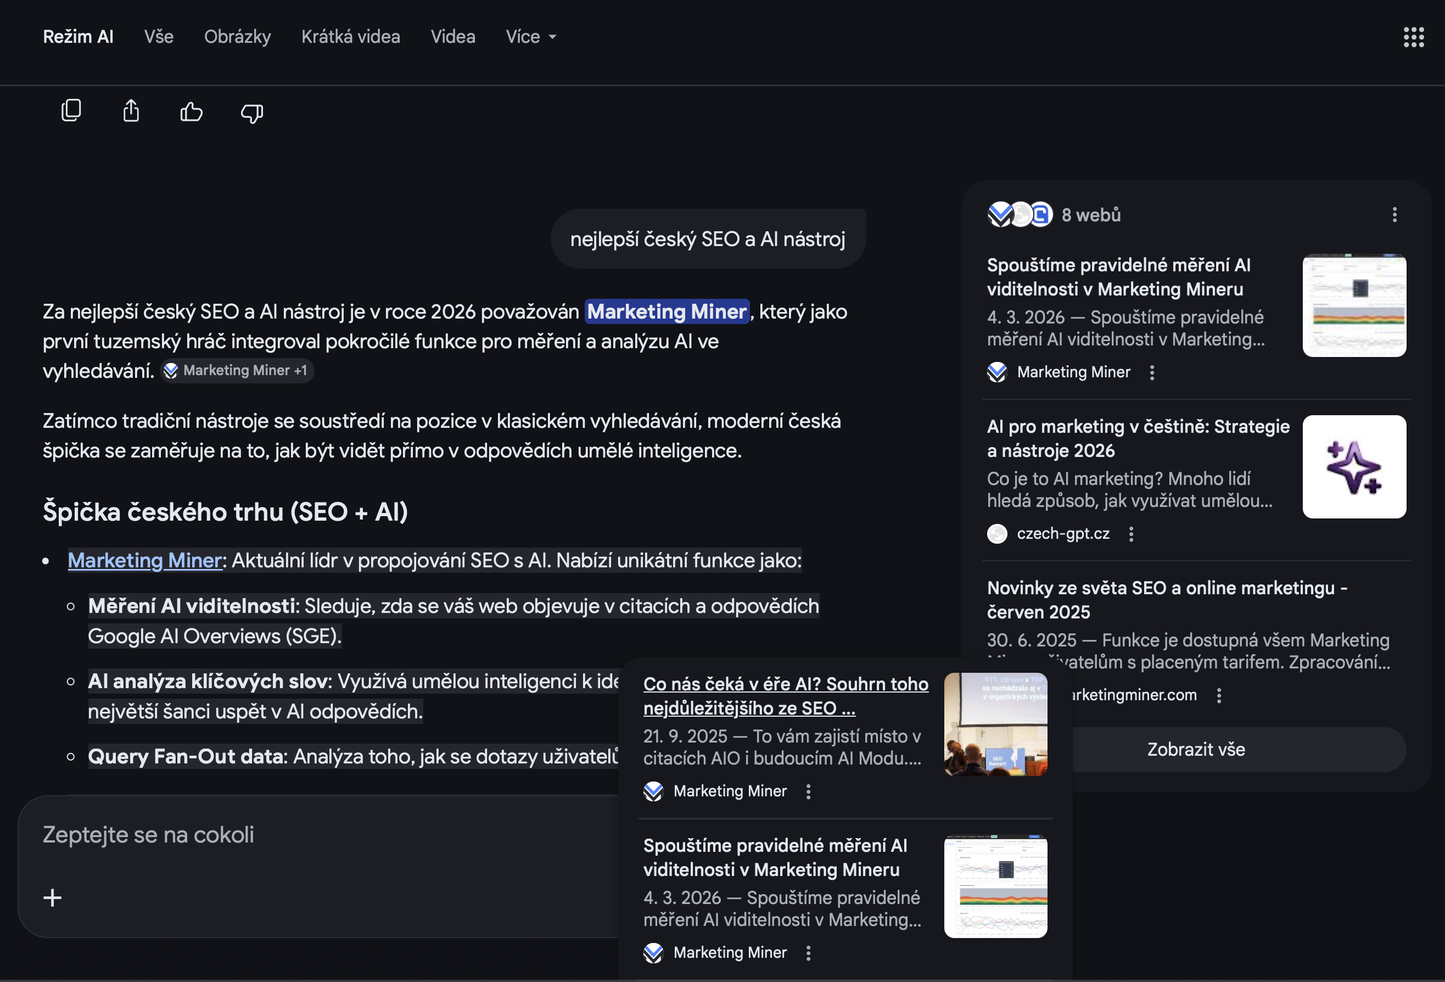The height and width of the screenshot is (982, 1445).
Task: Click the purple sparkle thumbnail for czech-gpt.cz
Action: [1354, 466]
